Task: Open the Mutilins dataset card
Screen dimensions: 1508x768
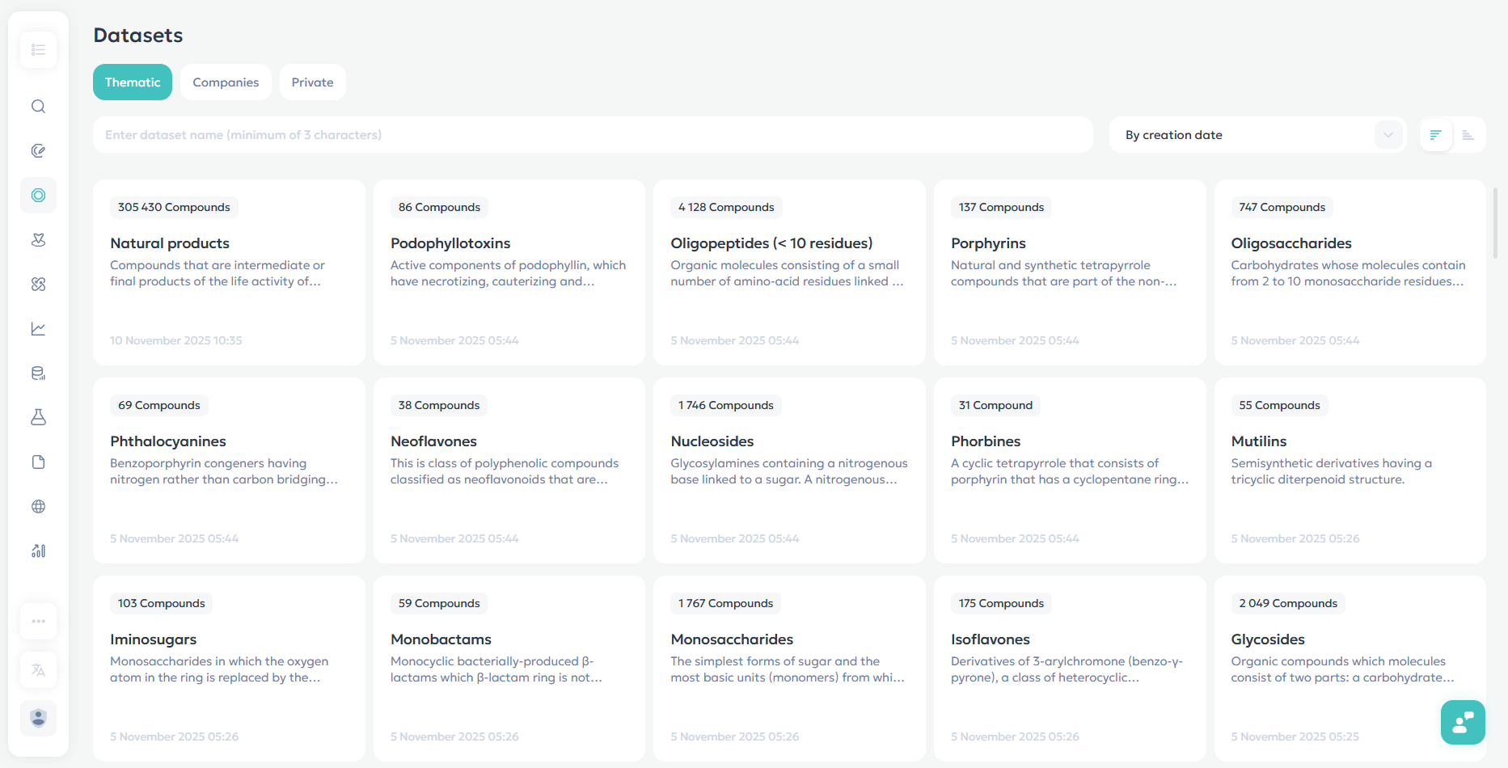Action: tap(1350, 471)
